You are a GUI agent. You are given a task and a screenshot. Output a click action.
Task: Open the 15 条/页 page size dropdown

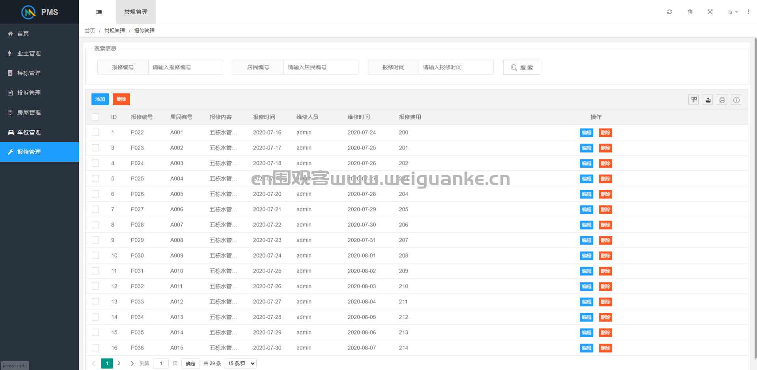(241, 363)
